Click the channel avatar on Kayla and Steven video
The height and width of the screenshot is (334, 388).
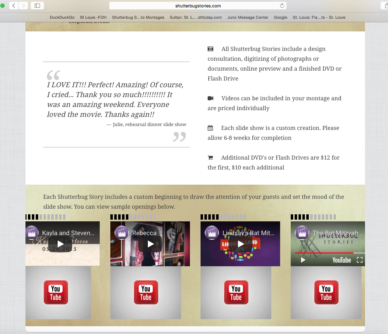click(32, 233)
